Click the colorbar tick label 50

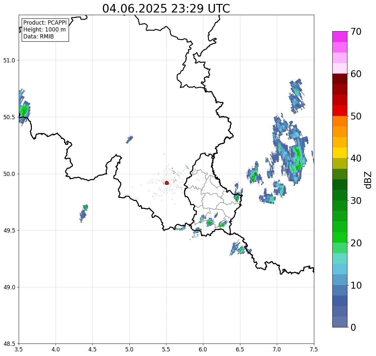(356, 116)
